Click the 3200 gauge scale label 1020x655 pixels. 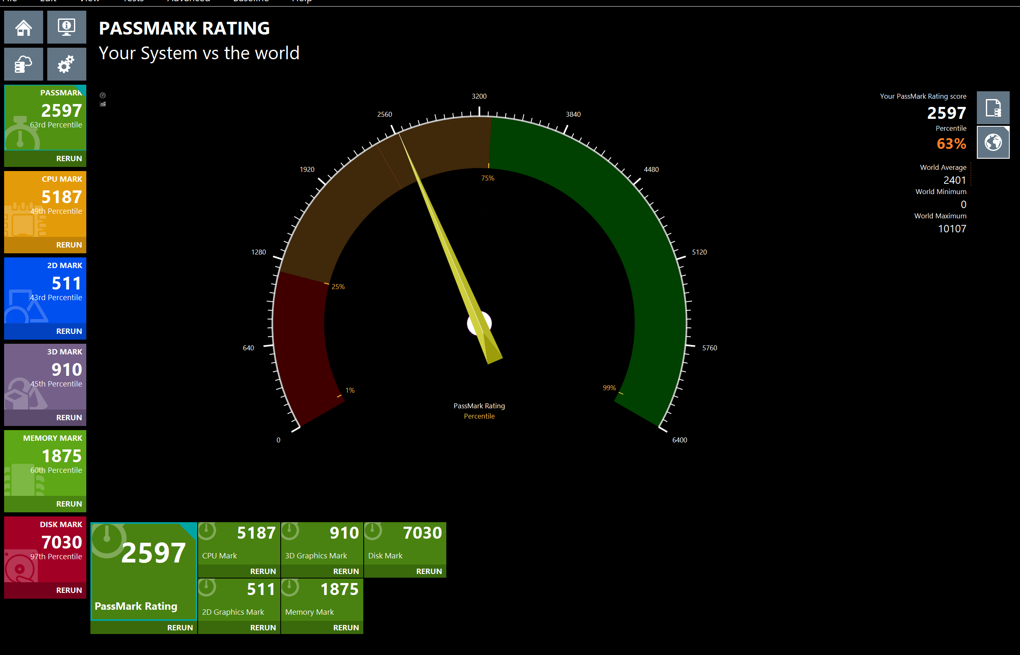click(x=479, y=97)
